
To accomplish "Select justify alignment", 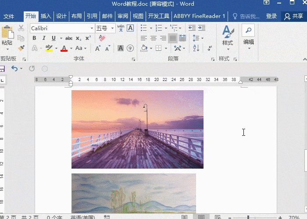I will coord(173,38).
